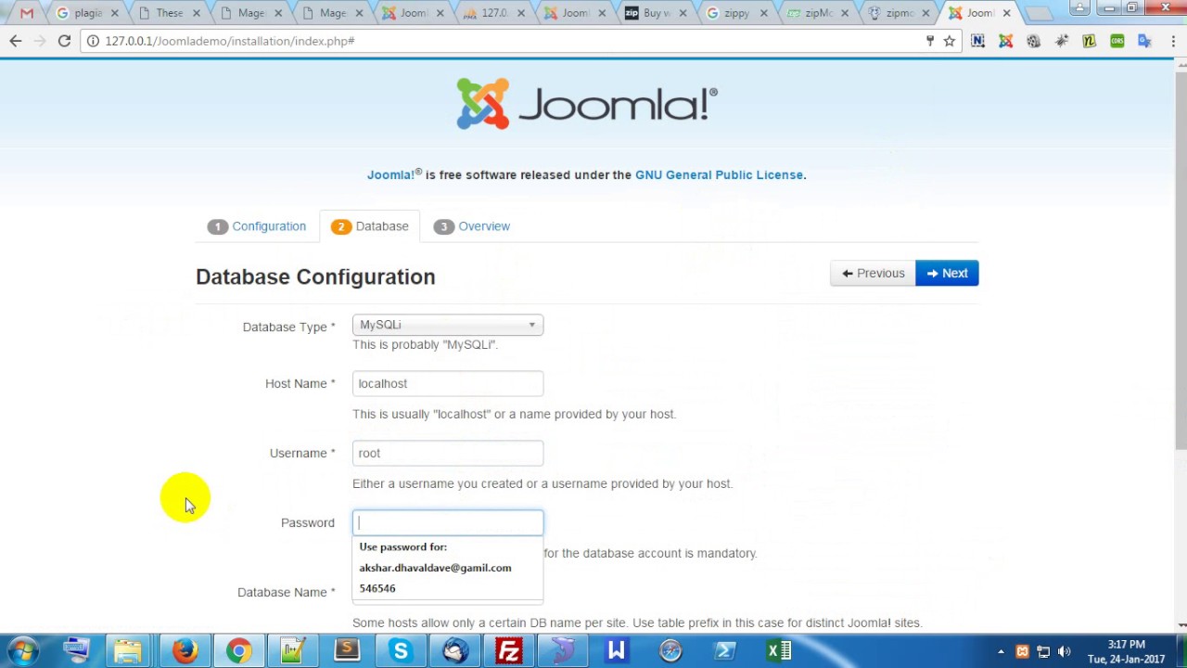Reload the page with refresh icon

point(64,41)
